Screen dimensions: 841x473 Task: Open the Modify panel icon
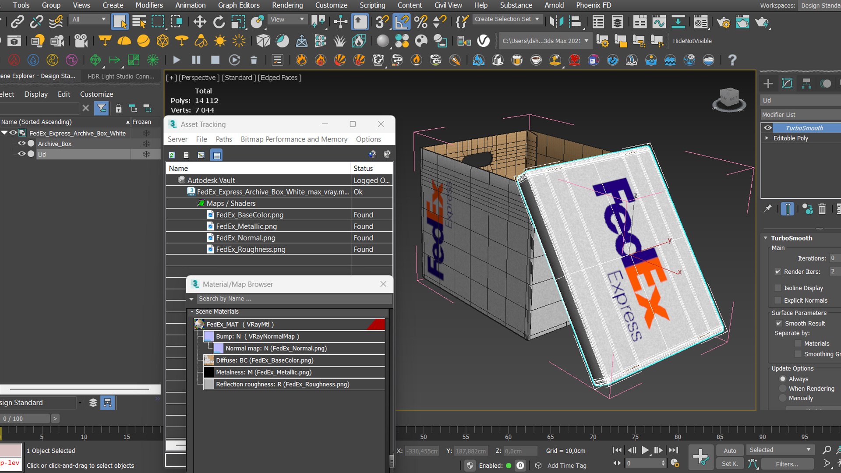(x=787, y=84)
